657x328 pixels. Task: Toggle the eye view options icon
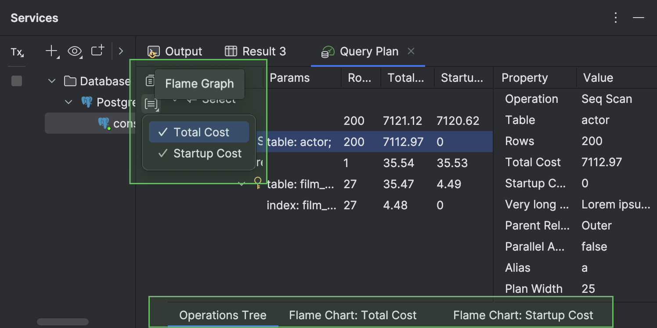tap(75, 51)
